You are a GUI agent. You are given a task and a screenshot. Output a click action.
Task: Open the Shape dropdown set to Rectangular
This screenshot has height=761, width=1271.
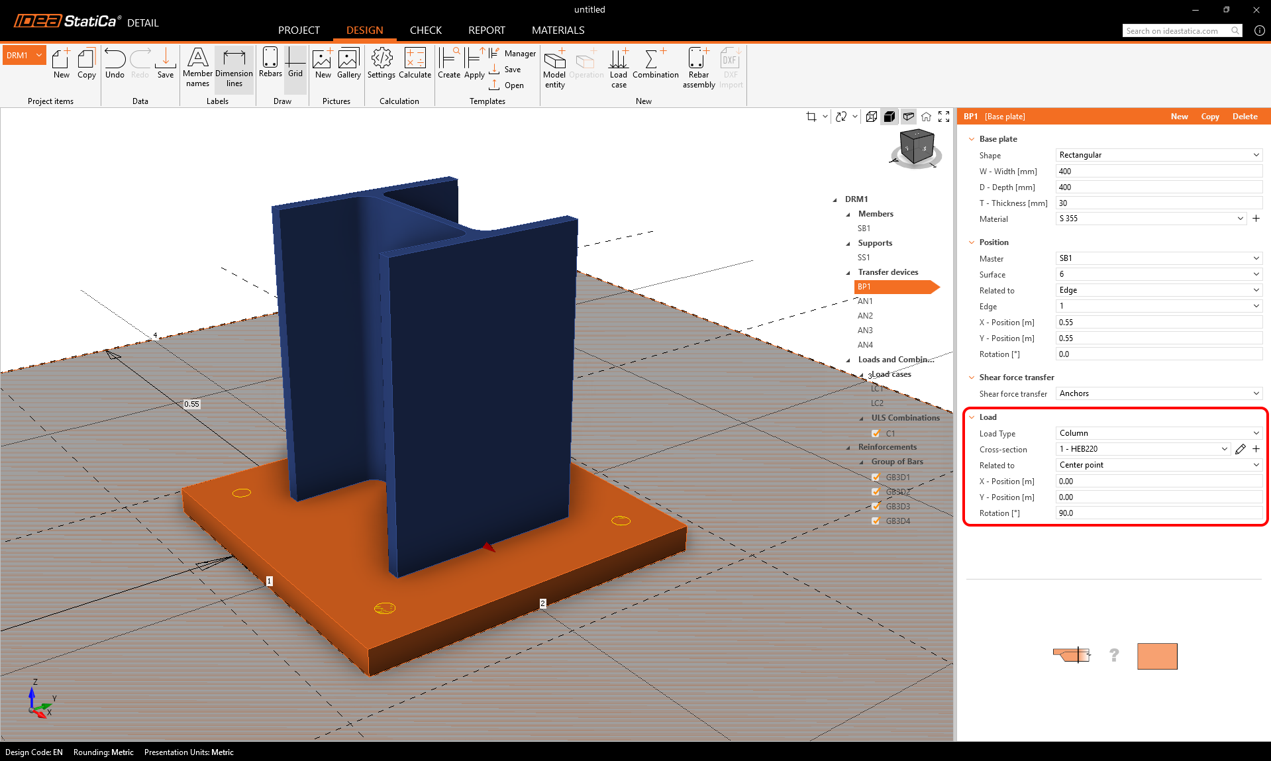point(1158,155)
